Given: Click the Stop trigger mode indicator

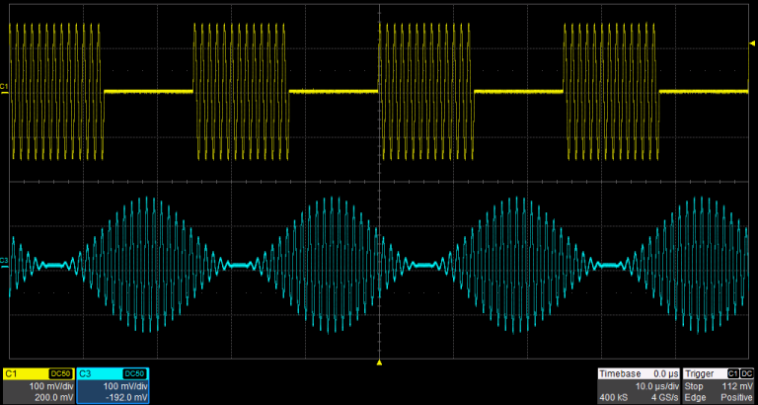Looking at the screenshot, I should point(696,386).
